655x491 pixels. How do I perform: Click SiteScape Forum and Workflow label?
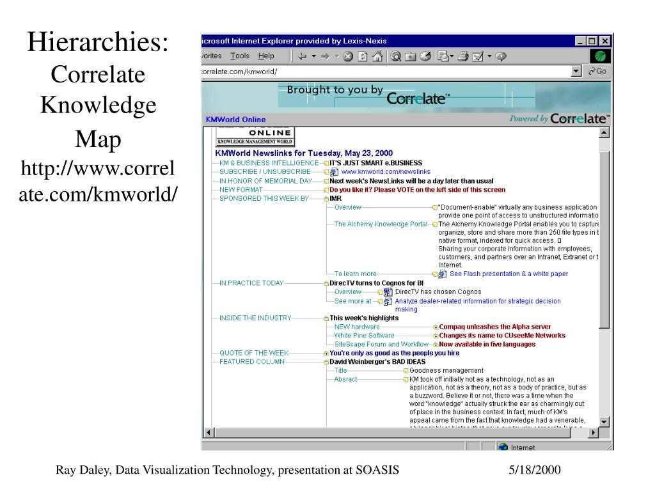pyautogui.click(x=381, y=344)
